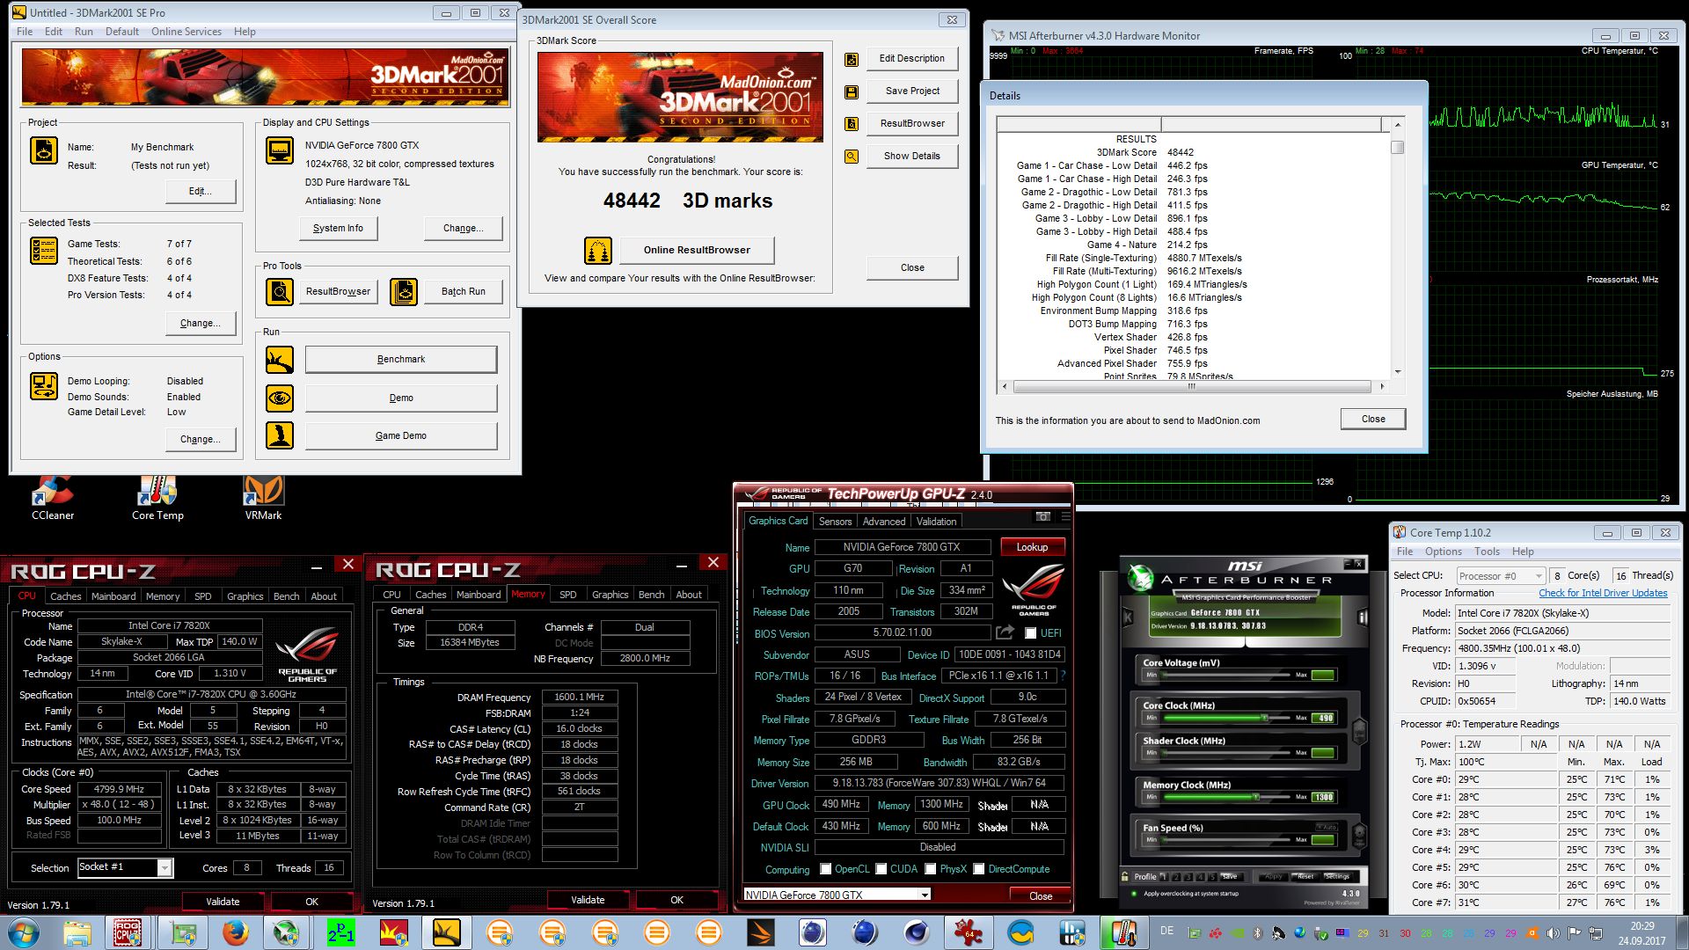
Task: Click the MSI Afterburner info 'i' button
Action: click(x=1363, y=617)
